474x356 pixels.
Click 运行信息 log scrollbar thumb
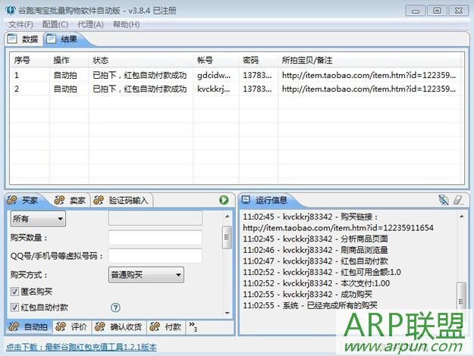[460, 297]
